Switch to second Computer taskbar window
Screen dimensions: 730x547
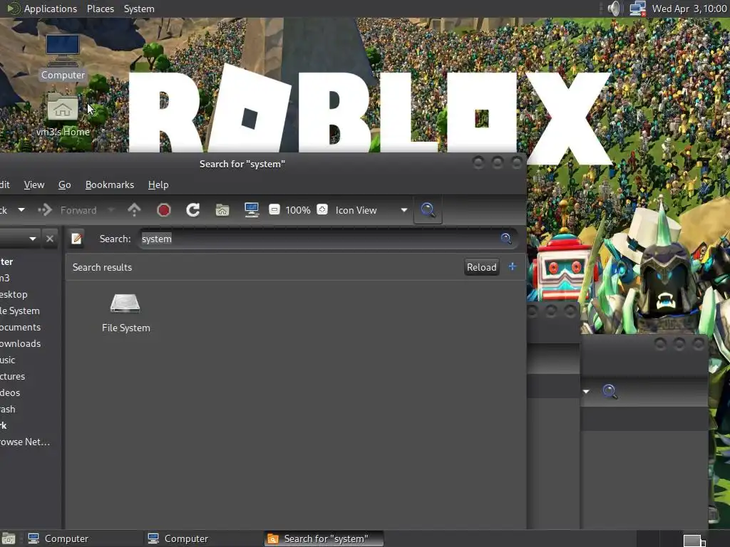203,538
